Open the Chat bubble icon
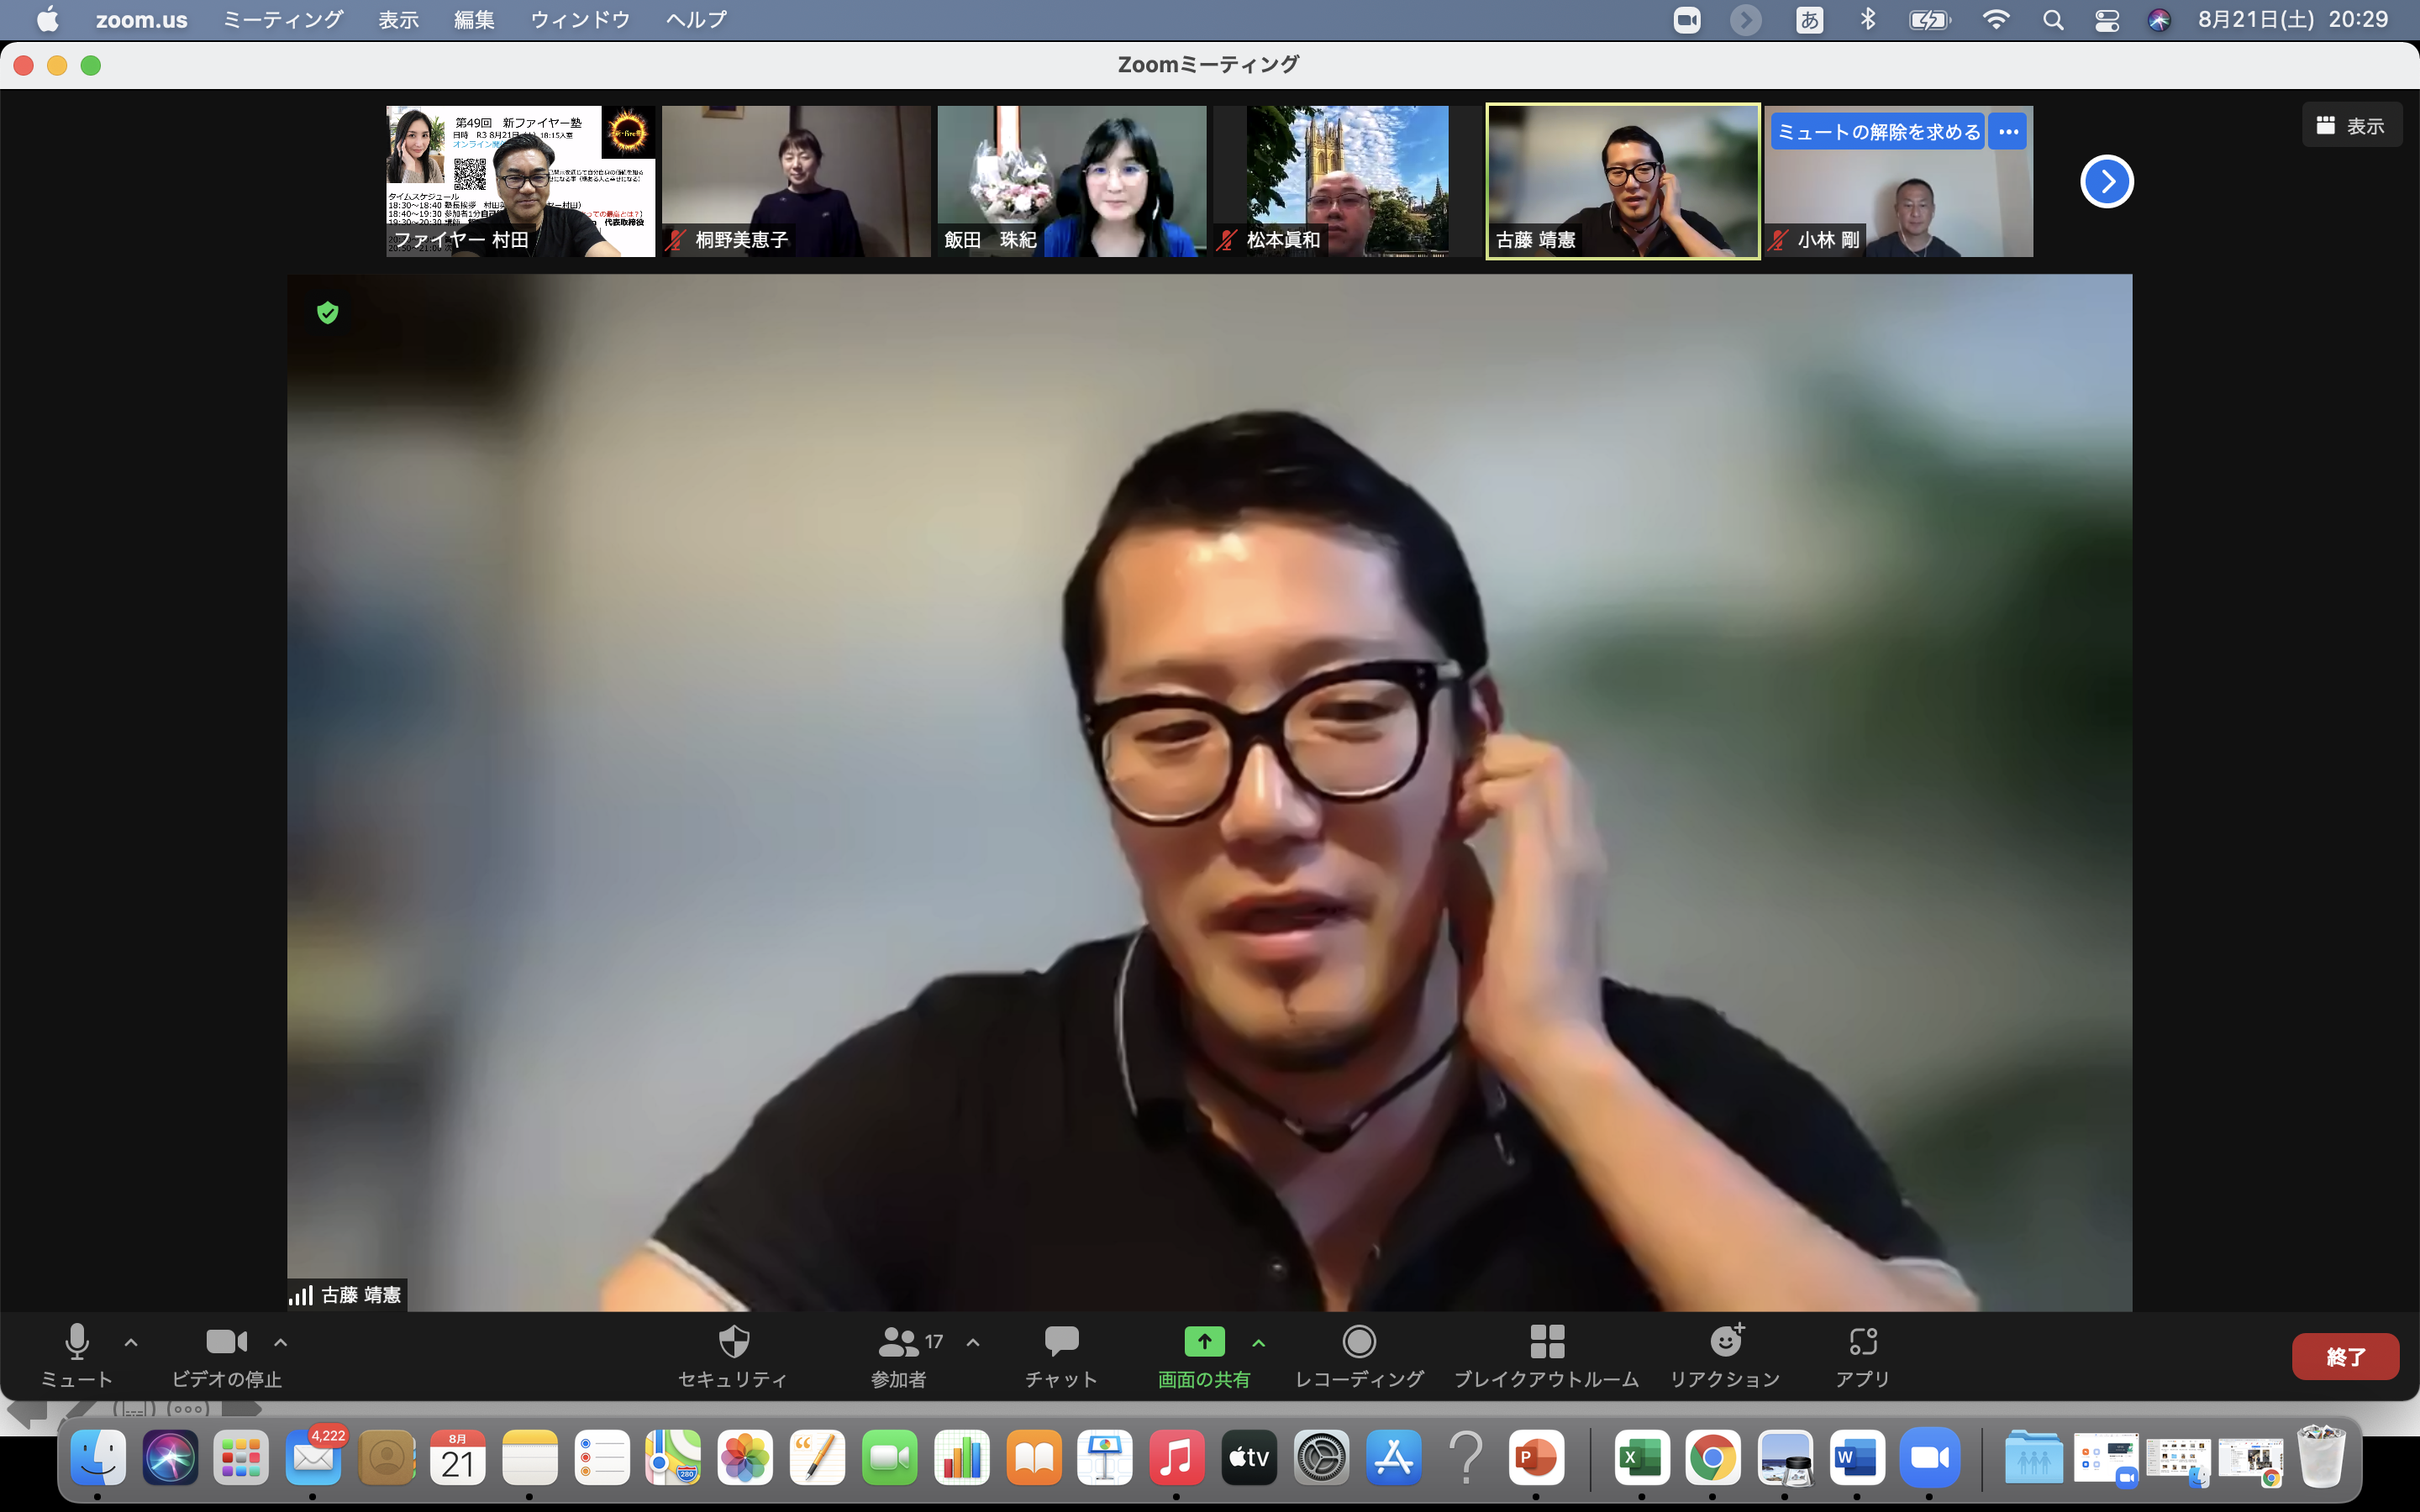This screenshot has width=2420, height=1512. click(1061, 1342)
